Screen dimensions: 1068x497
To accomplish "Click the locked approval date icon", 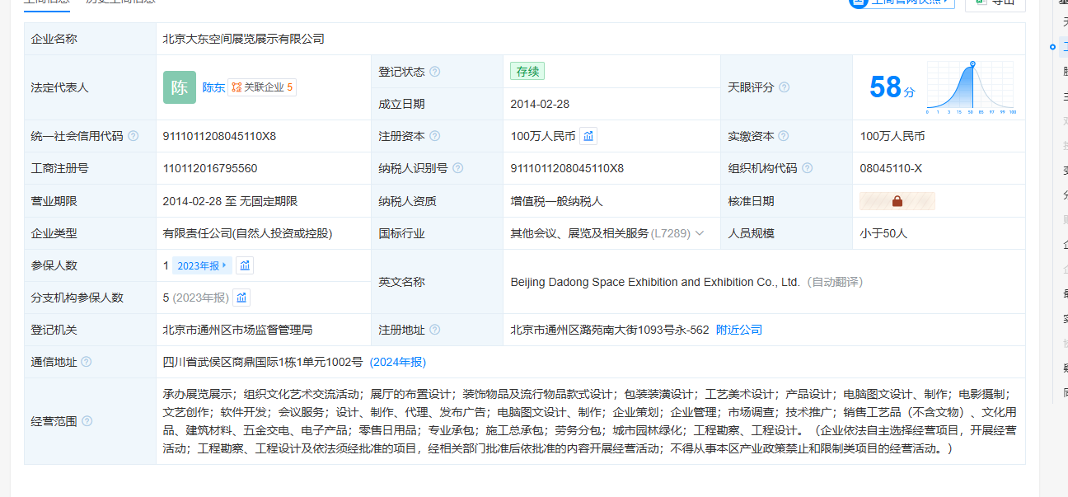I will pyautogui.click(x=897, y=201).
